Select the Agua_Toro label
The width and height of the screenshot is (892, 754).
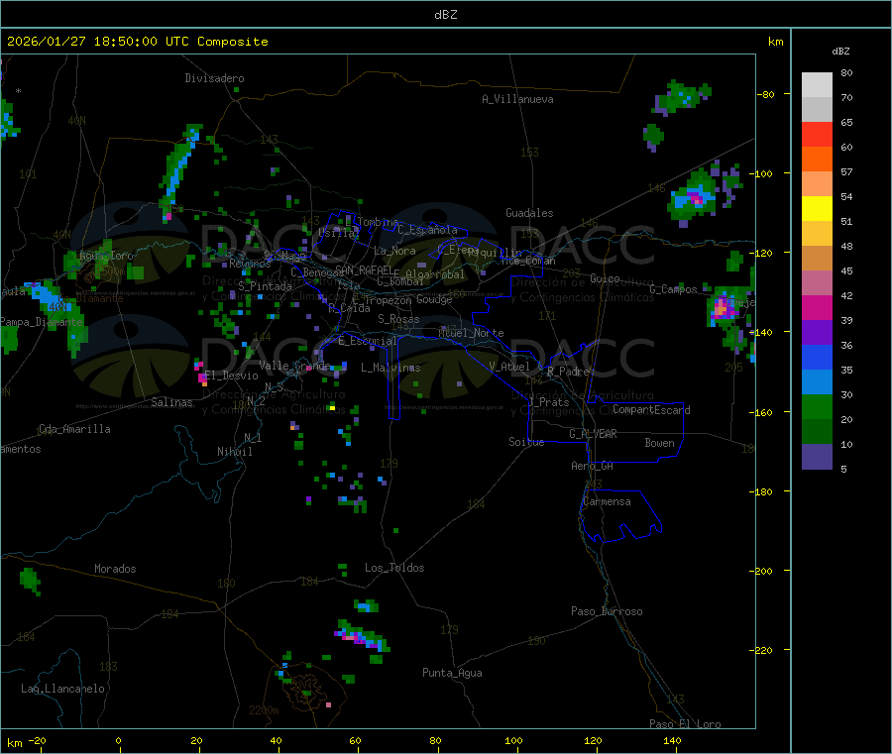click(x=106, y=256)
